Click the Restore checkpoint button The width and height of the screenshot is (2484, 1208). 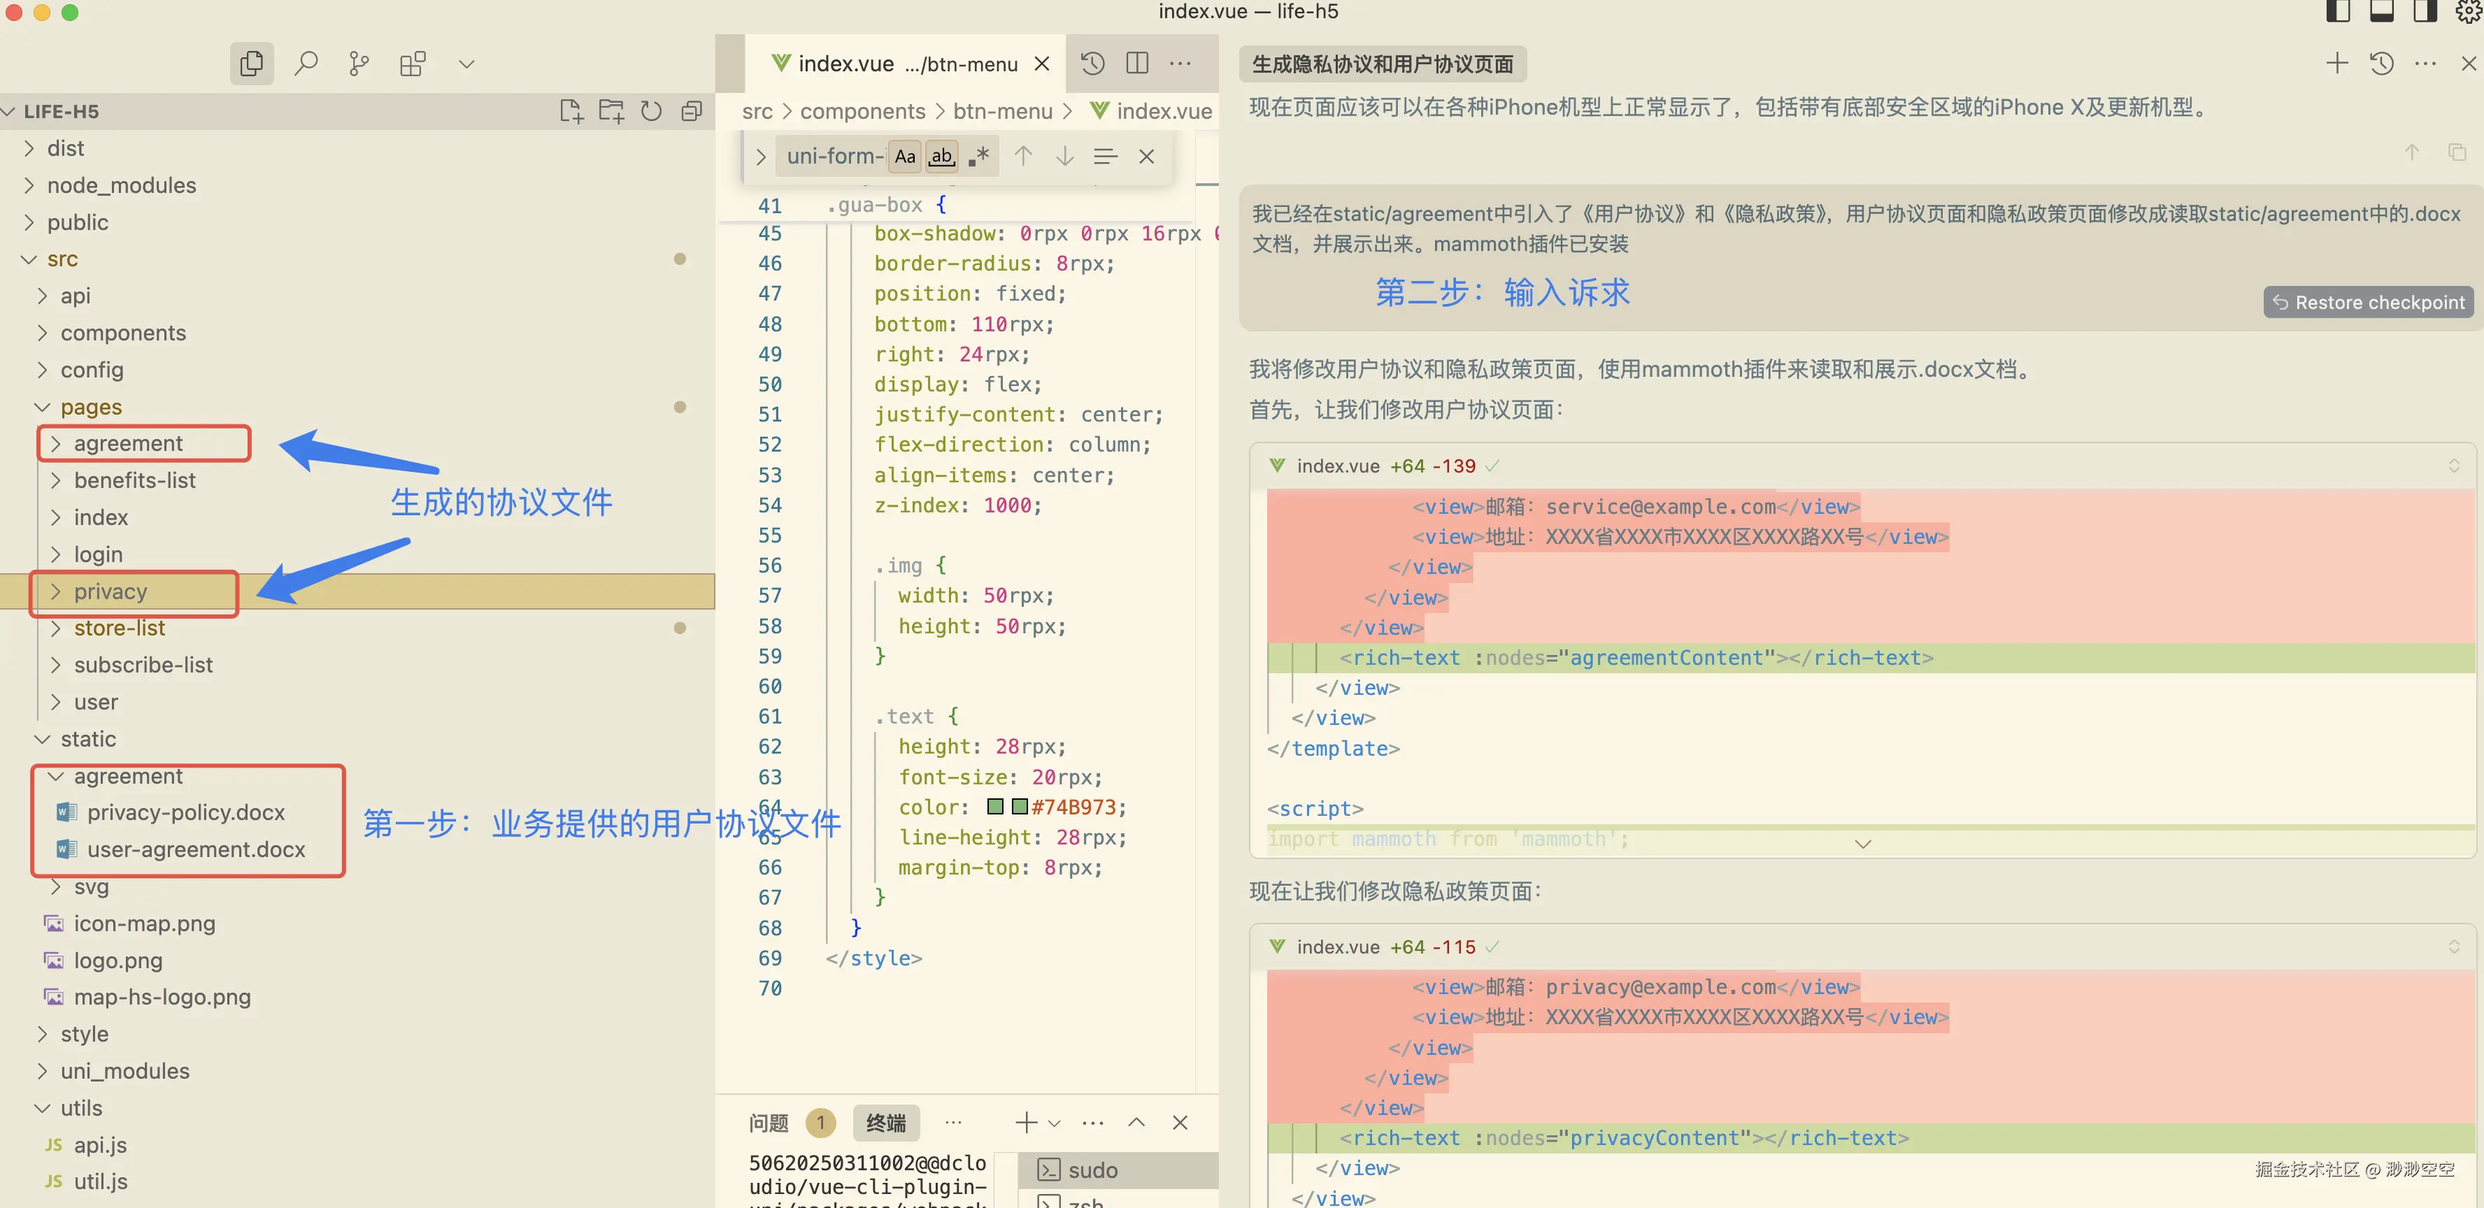[x=2369, y=302]
